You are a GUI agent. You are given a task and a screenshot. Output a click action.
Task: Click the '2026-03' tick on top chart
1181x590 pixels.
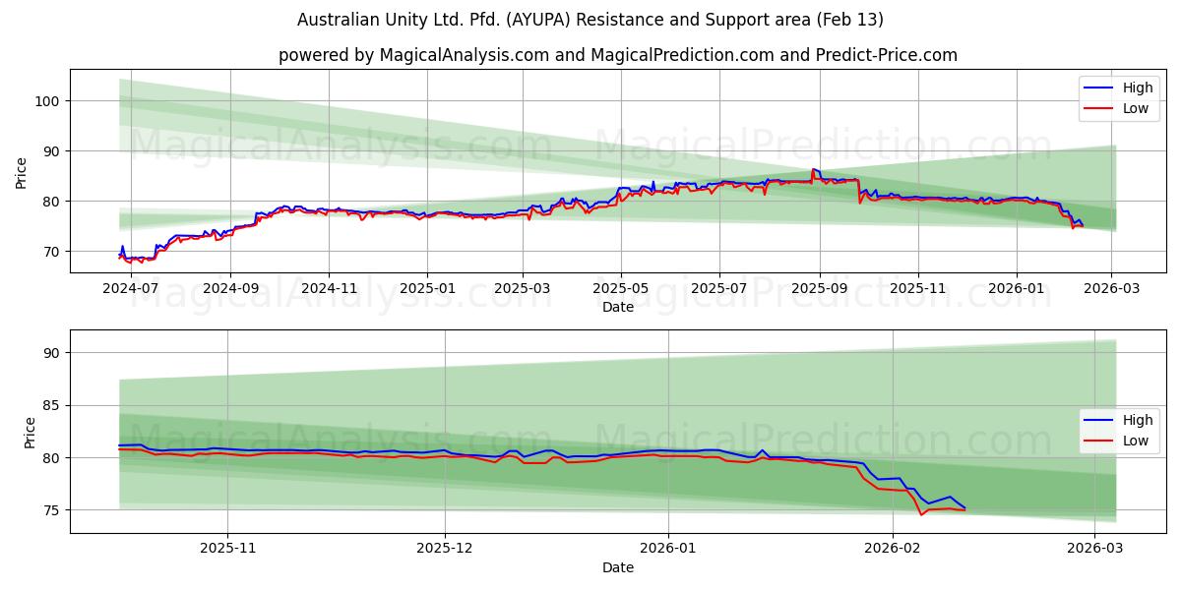point(1111,288)
